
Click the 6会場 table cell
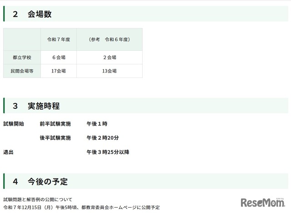click(x=58, y=58)
